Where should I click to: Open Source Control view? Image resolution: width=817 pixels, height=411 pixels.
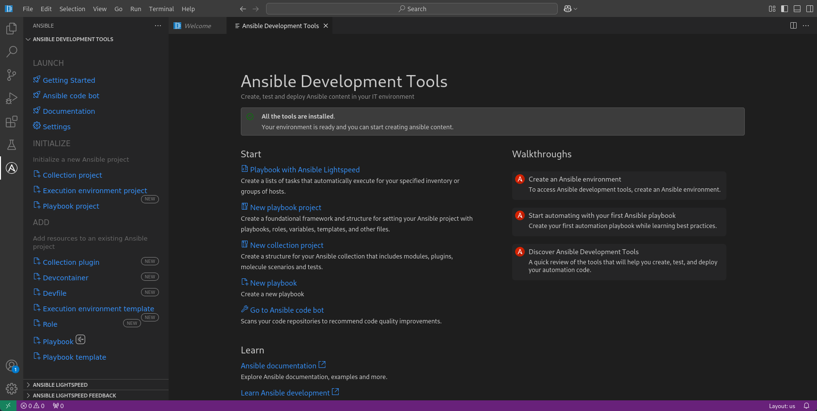pos(12,75)
